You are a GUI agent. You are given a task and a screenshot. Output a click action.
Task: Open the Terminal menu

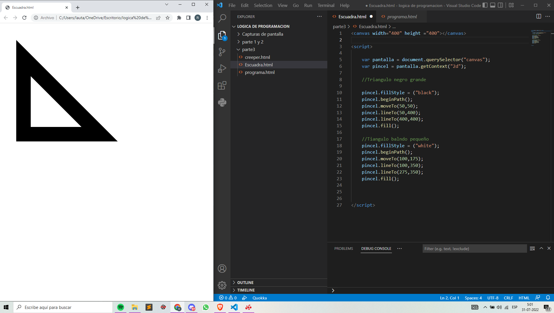(326, 5)
